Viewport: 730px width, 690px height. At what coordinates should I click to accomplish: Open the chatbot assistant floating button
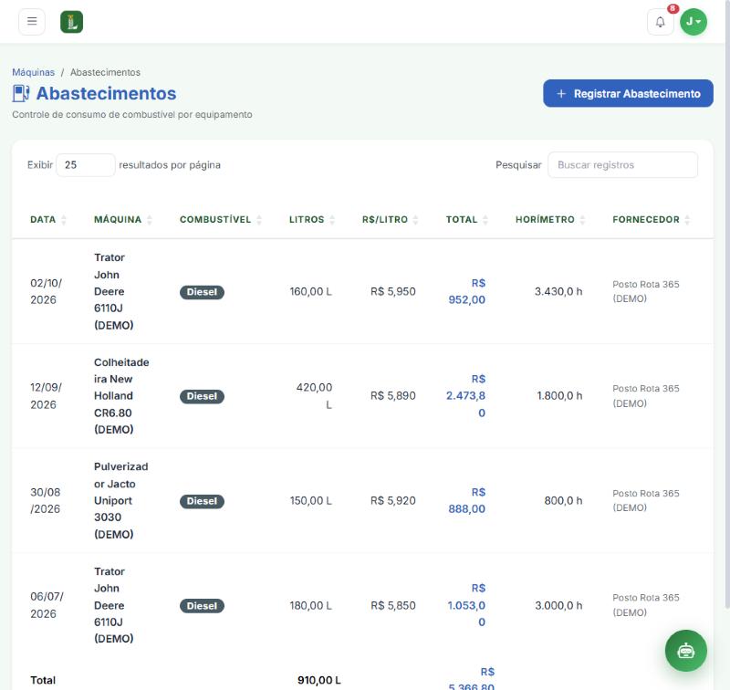[x=686, y=651]
